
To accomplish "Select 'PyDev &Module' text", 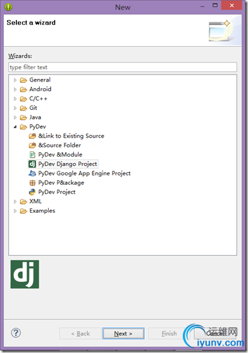I will [60, 155].
